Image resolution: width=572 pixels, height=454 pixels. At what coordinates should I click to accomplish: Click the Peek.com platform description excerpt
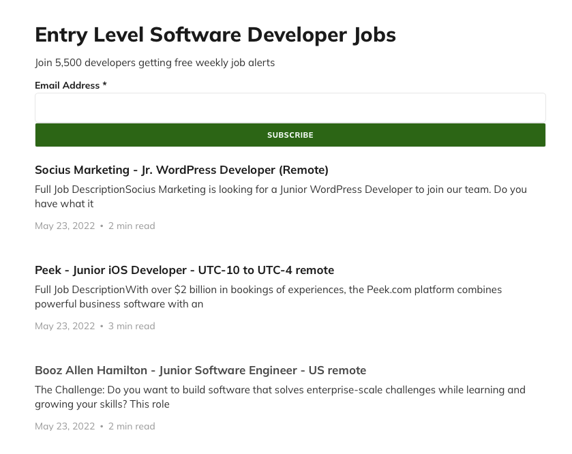click(269, 297)
